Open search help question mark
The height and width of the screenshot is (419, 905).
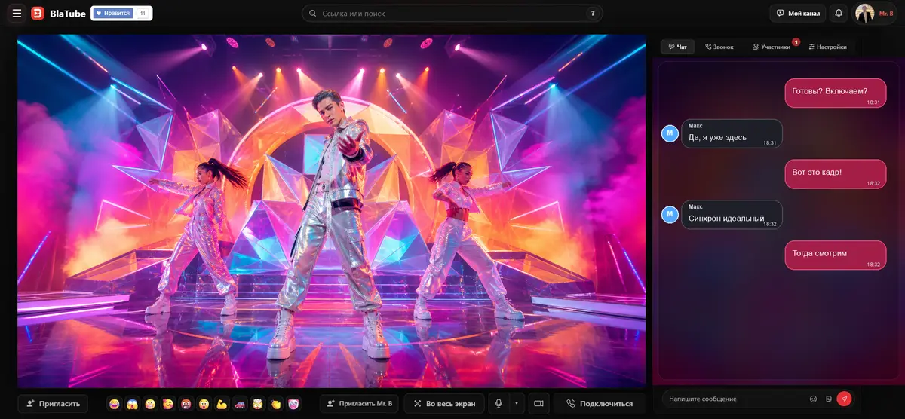(x=594, y=14)
